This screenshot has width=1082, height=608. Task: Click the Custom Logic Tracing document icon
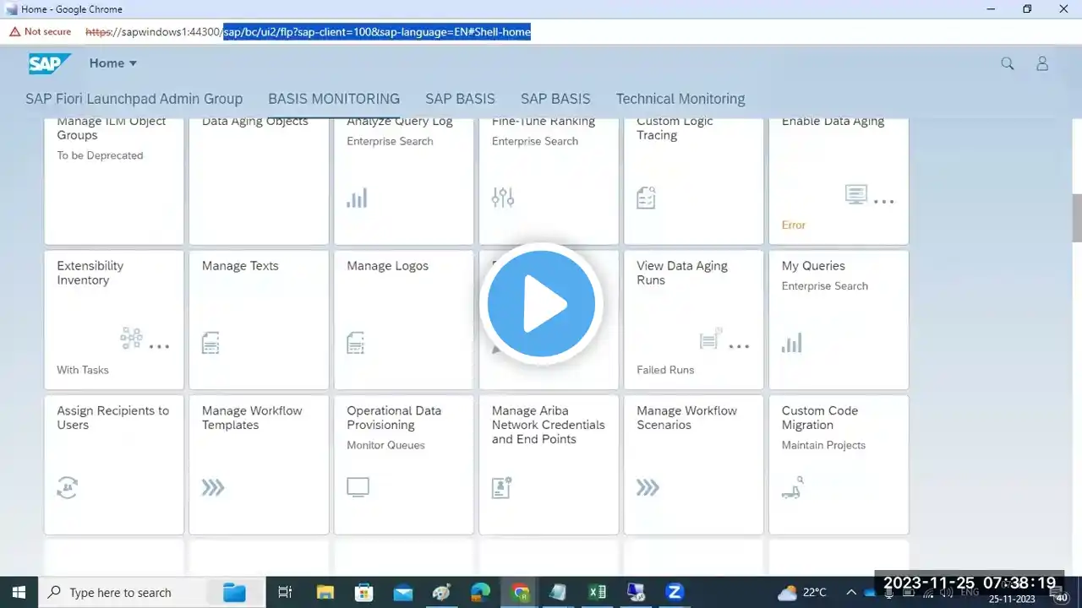pos(646,198)
